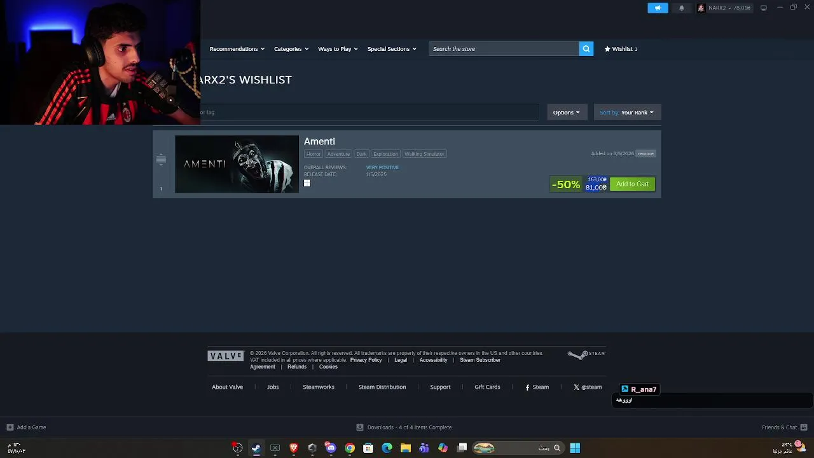814x458 pixels.
Task: Open Steam Distribution footer link
Action: click(x=382, y=387)
